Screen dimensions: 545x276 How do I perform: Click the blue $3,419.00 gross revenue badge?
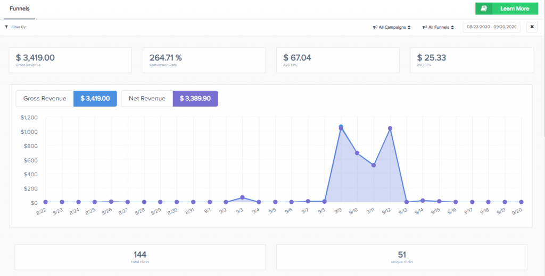click(x=95, y=99)
